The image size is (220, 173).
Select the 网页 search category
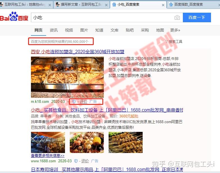39,30
